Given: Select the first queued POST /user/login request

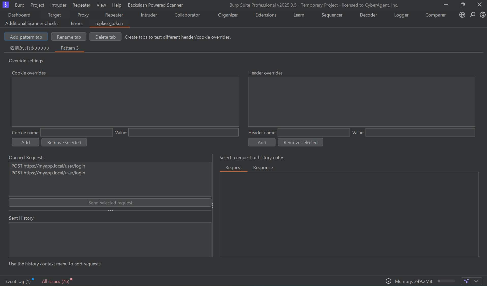Looking at the screenshot, I should click(x=110, y=166).
